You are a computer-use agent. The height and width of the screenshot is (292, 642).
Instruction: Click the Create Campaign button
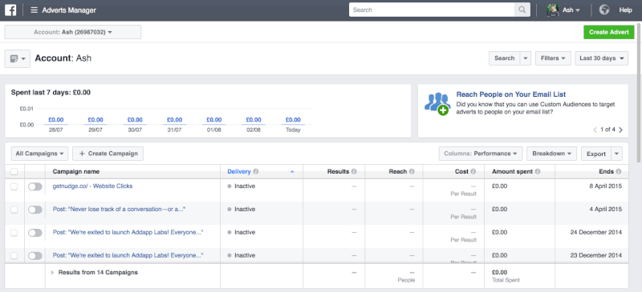point(108,154)
